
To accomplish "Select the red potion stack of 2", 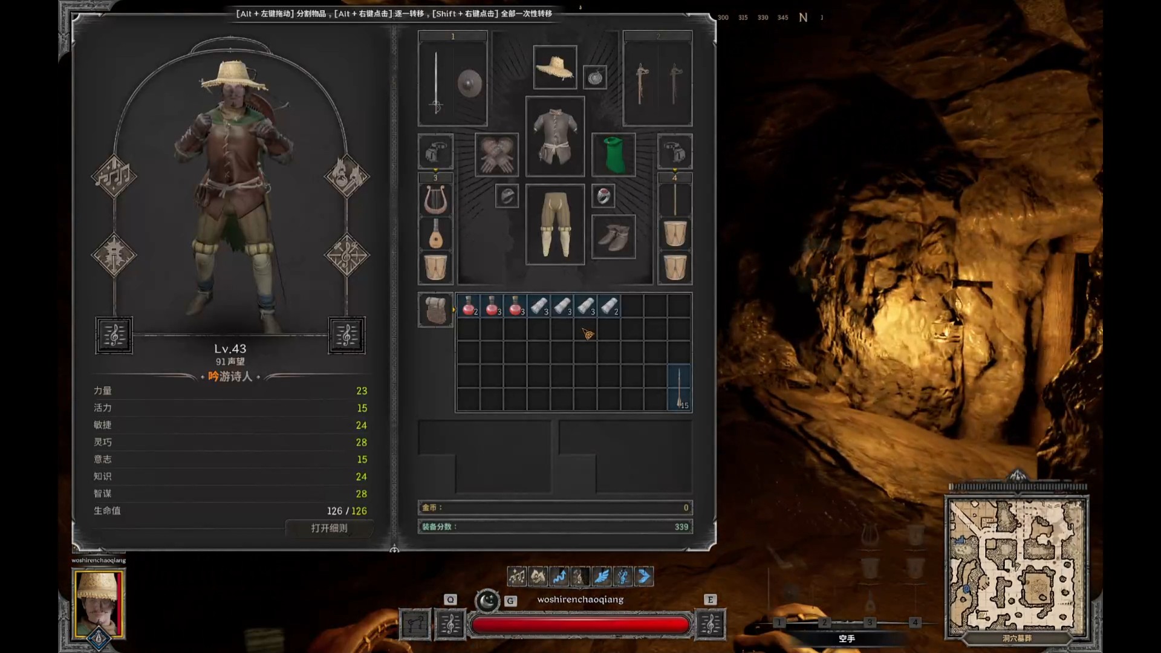I will [x=468, y=306].
